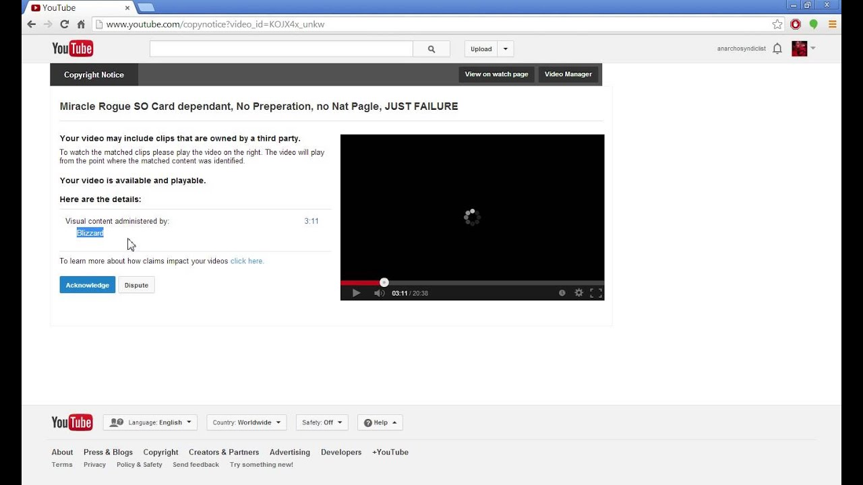This screenshot has height=485, width=863.
Task: Click the Watch Later clock icon in player
Action: click(x=562, y=293)
